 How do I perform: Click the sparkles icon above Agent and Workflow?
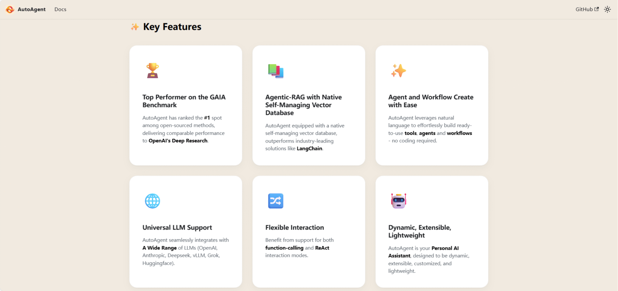tap(398, 70)
